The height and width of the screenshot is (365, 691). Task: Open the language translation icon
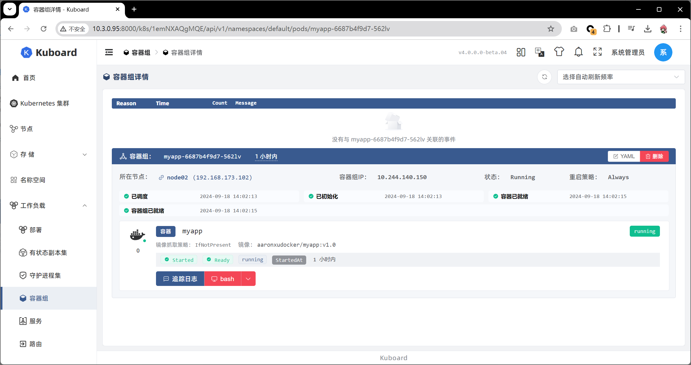(540, 52)
